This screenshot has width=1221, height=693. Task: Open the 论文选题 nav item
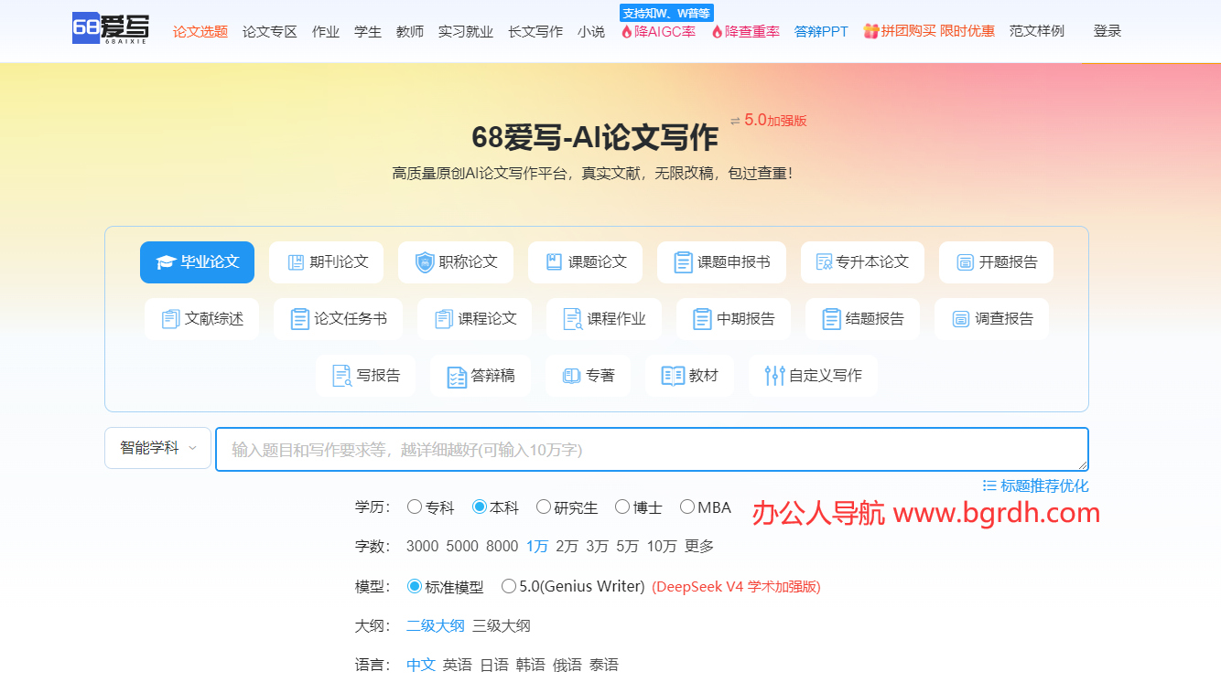(200, 31)
